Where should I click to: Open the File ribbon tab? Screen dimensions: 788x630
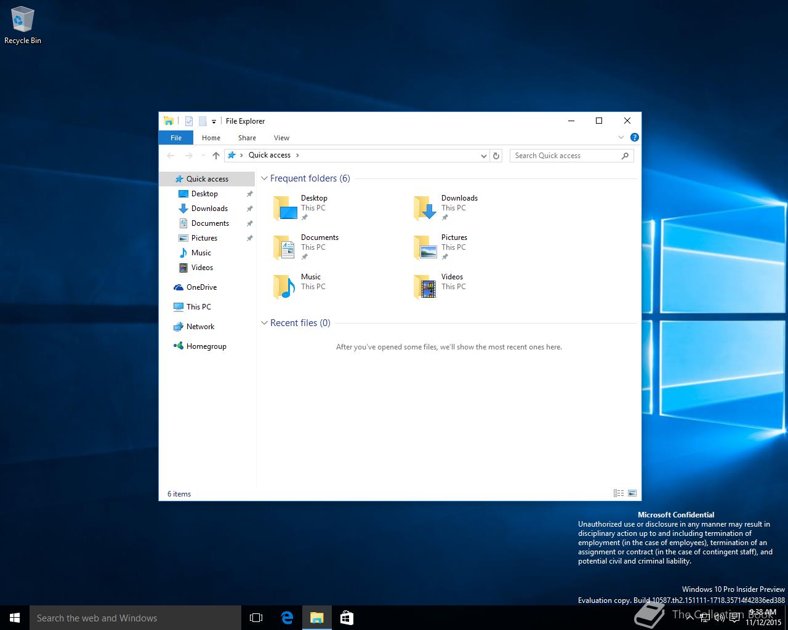pyautogui.click(x=176, y=138)
